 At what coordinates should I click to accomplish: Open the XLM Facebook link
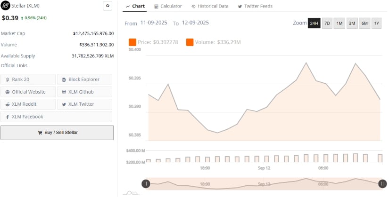pyautogui.click(x=56, y=117)
